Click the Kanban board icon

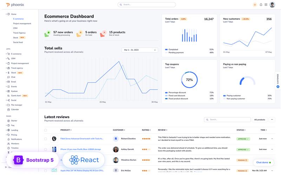pos(8,91)
